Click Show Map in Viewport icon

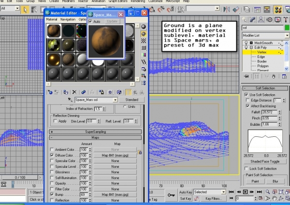coord(119,92)
